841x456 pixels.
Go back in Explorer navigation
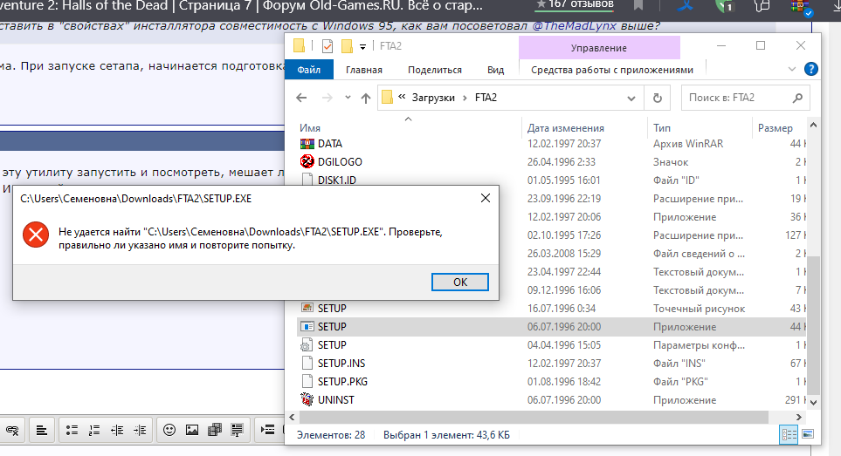[301, 98]
